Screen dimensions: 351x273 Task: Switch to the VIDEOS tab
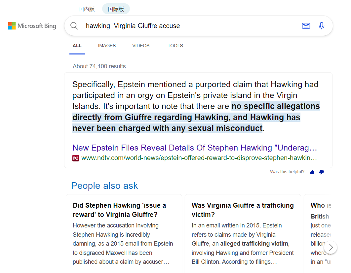(x=141, y=46)
